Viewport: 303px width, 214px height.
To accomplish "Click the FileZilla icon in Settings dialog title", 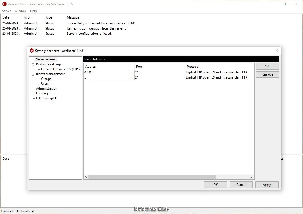I will point(31,51).
